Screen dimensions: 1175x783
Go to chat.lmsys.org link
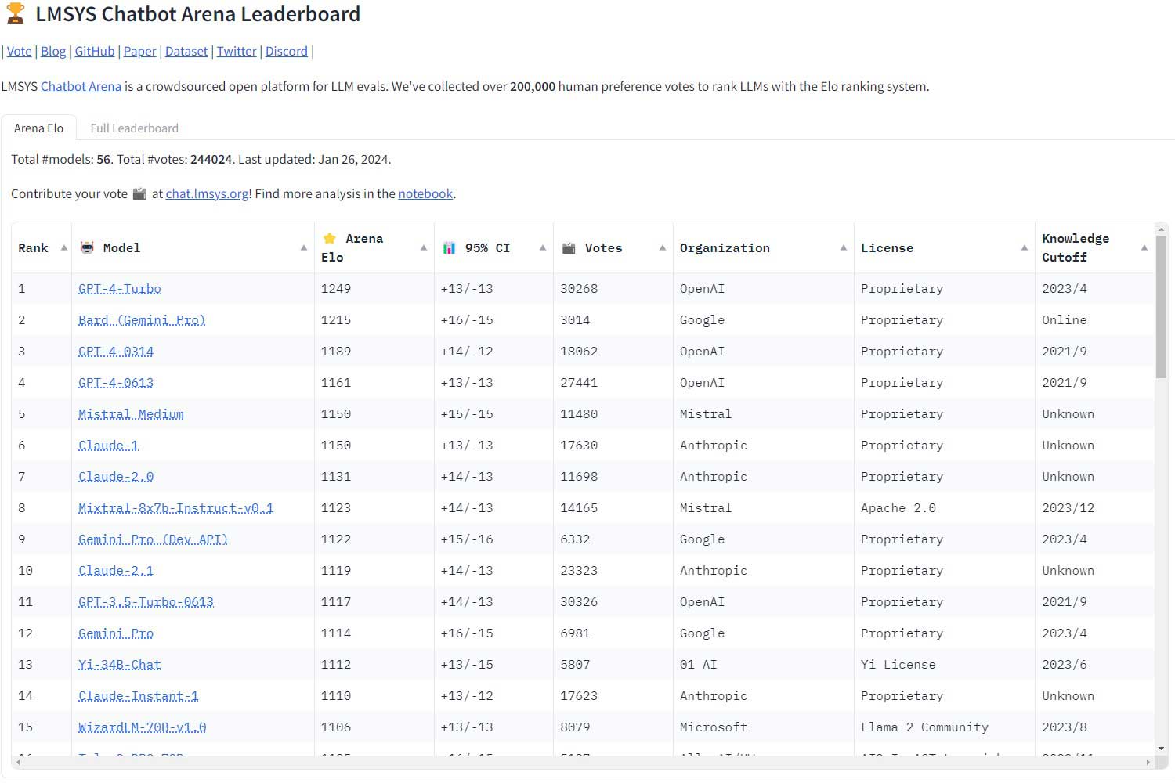click(207, 193)
